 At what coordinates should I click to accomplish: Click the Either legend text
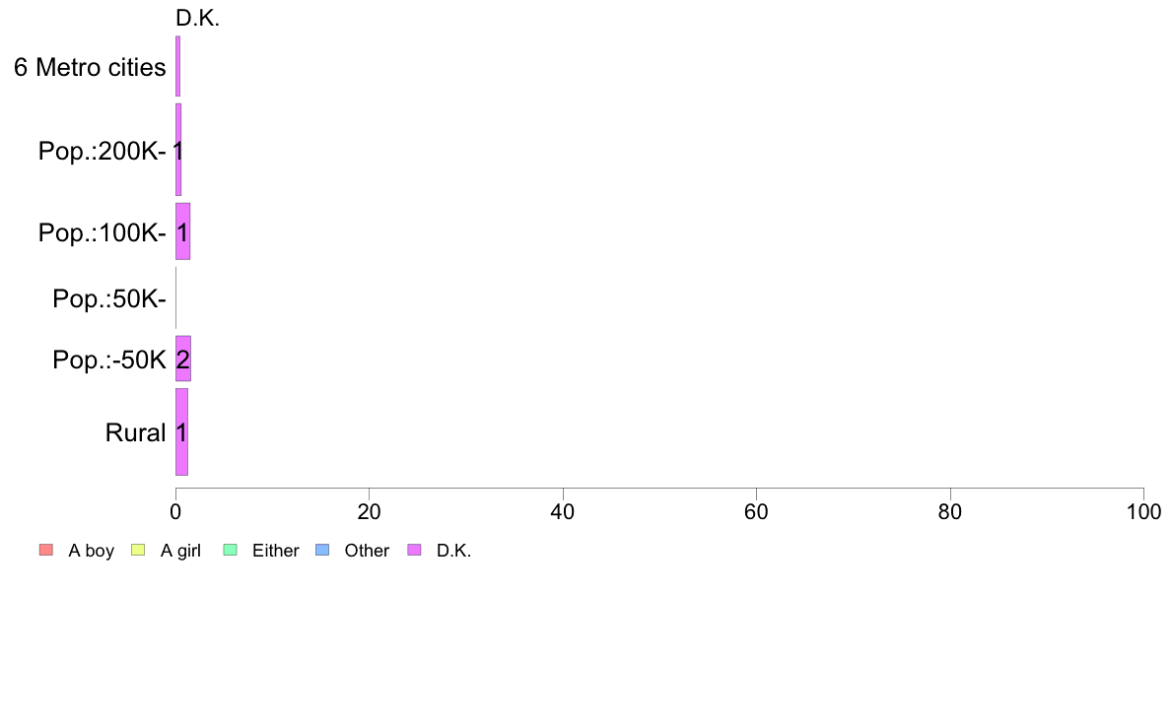276,551
